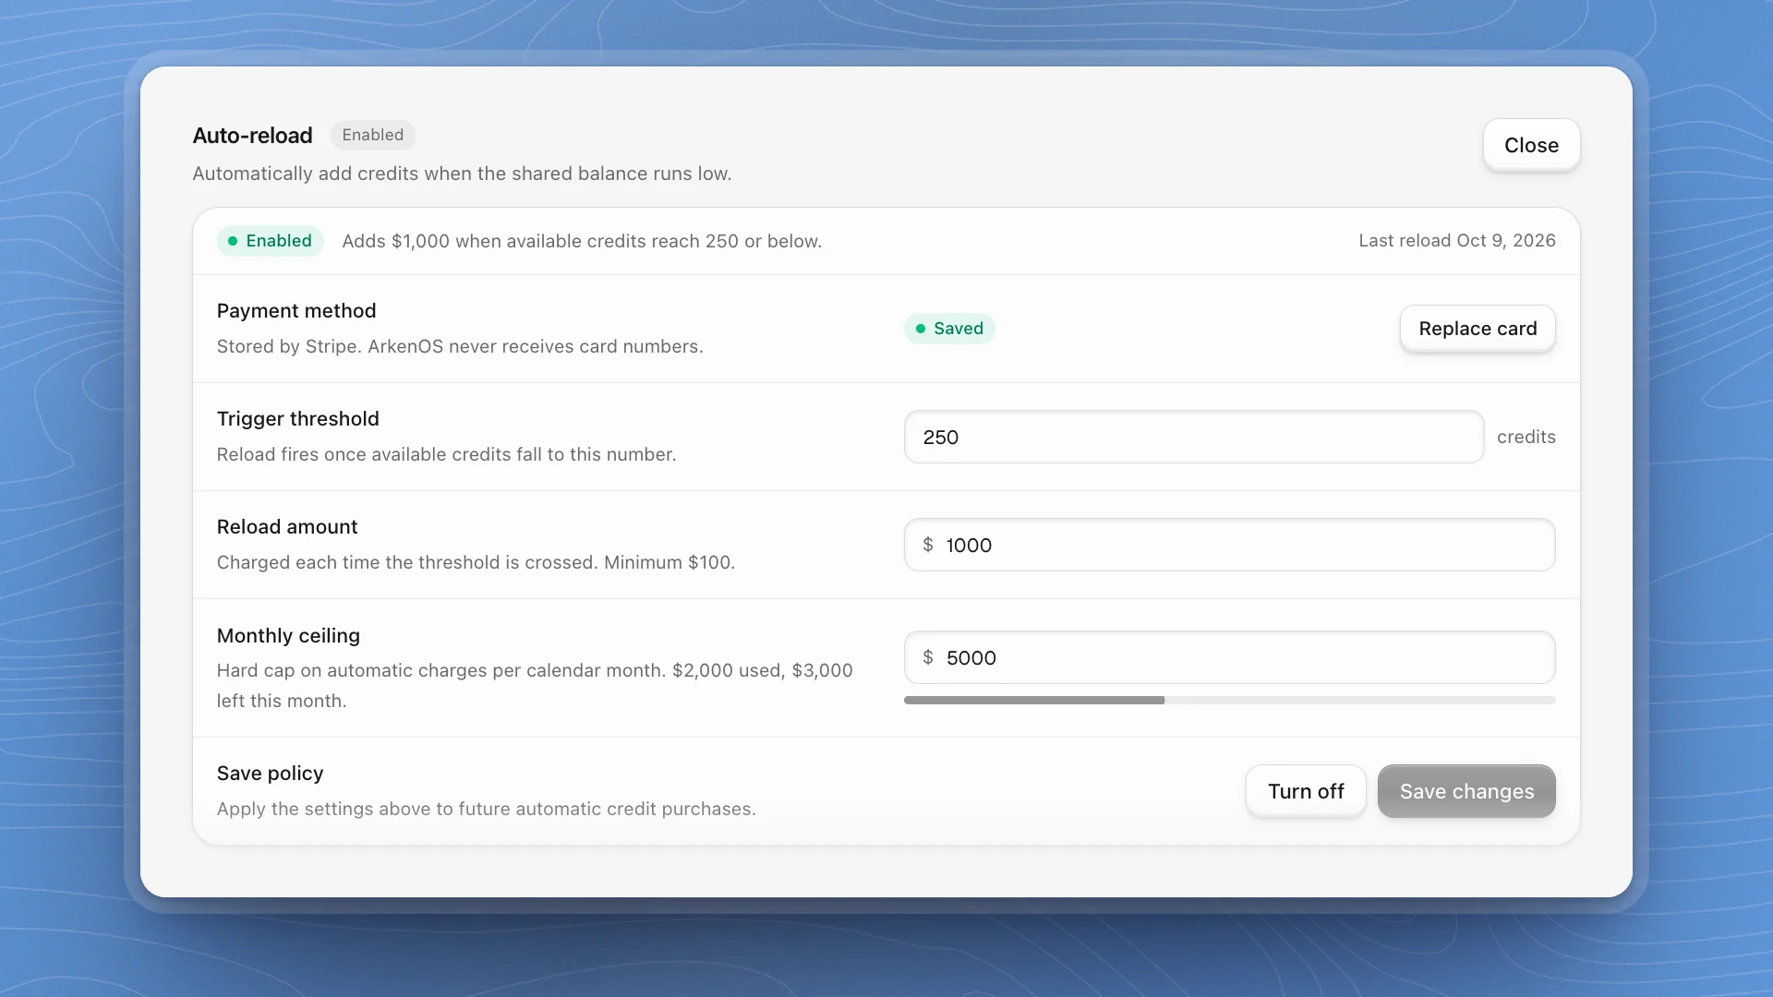Click the green Enabled status pill
The width and height of the screenshot is (1773, 997).
(x=270, y=241)
